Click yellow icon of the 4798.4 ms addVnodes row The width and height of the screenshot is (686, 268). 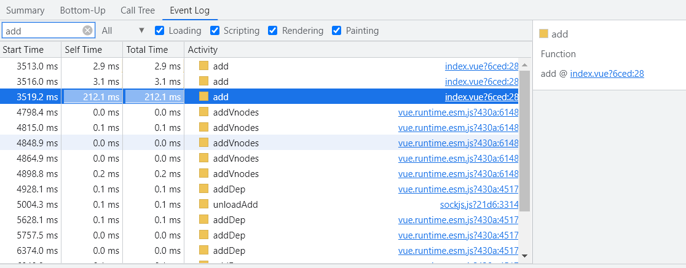(x=203, y=112)
